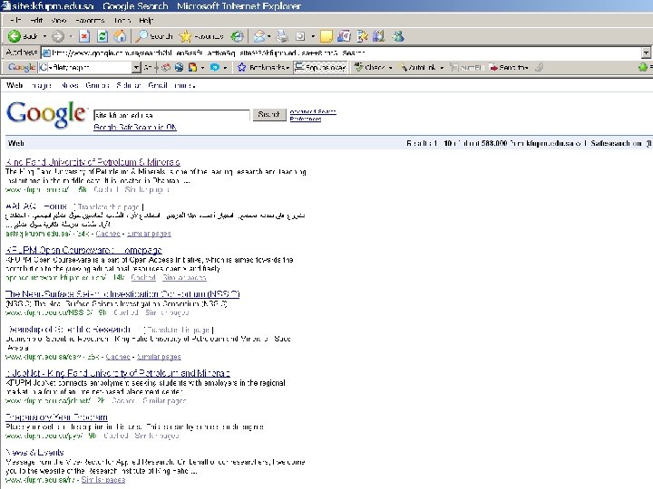Toggle the Popups okay blocker button
The width and height of the screenshot is (653, 489).
[320, 67]
